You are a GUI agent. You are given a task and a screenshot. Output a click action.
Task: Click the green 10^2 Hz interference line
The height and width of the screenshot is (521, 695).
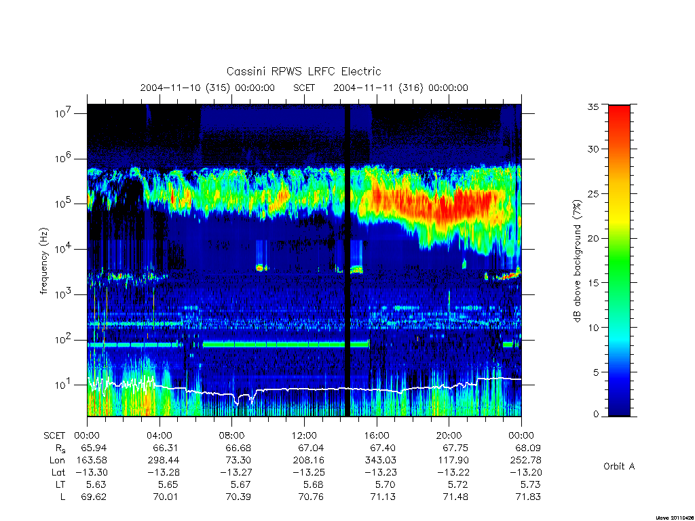pyautogui.click(x=286, y=344)
